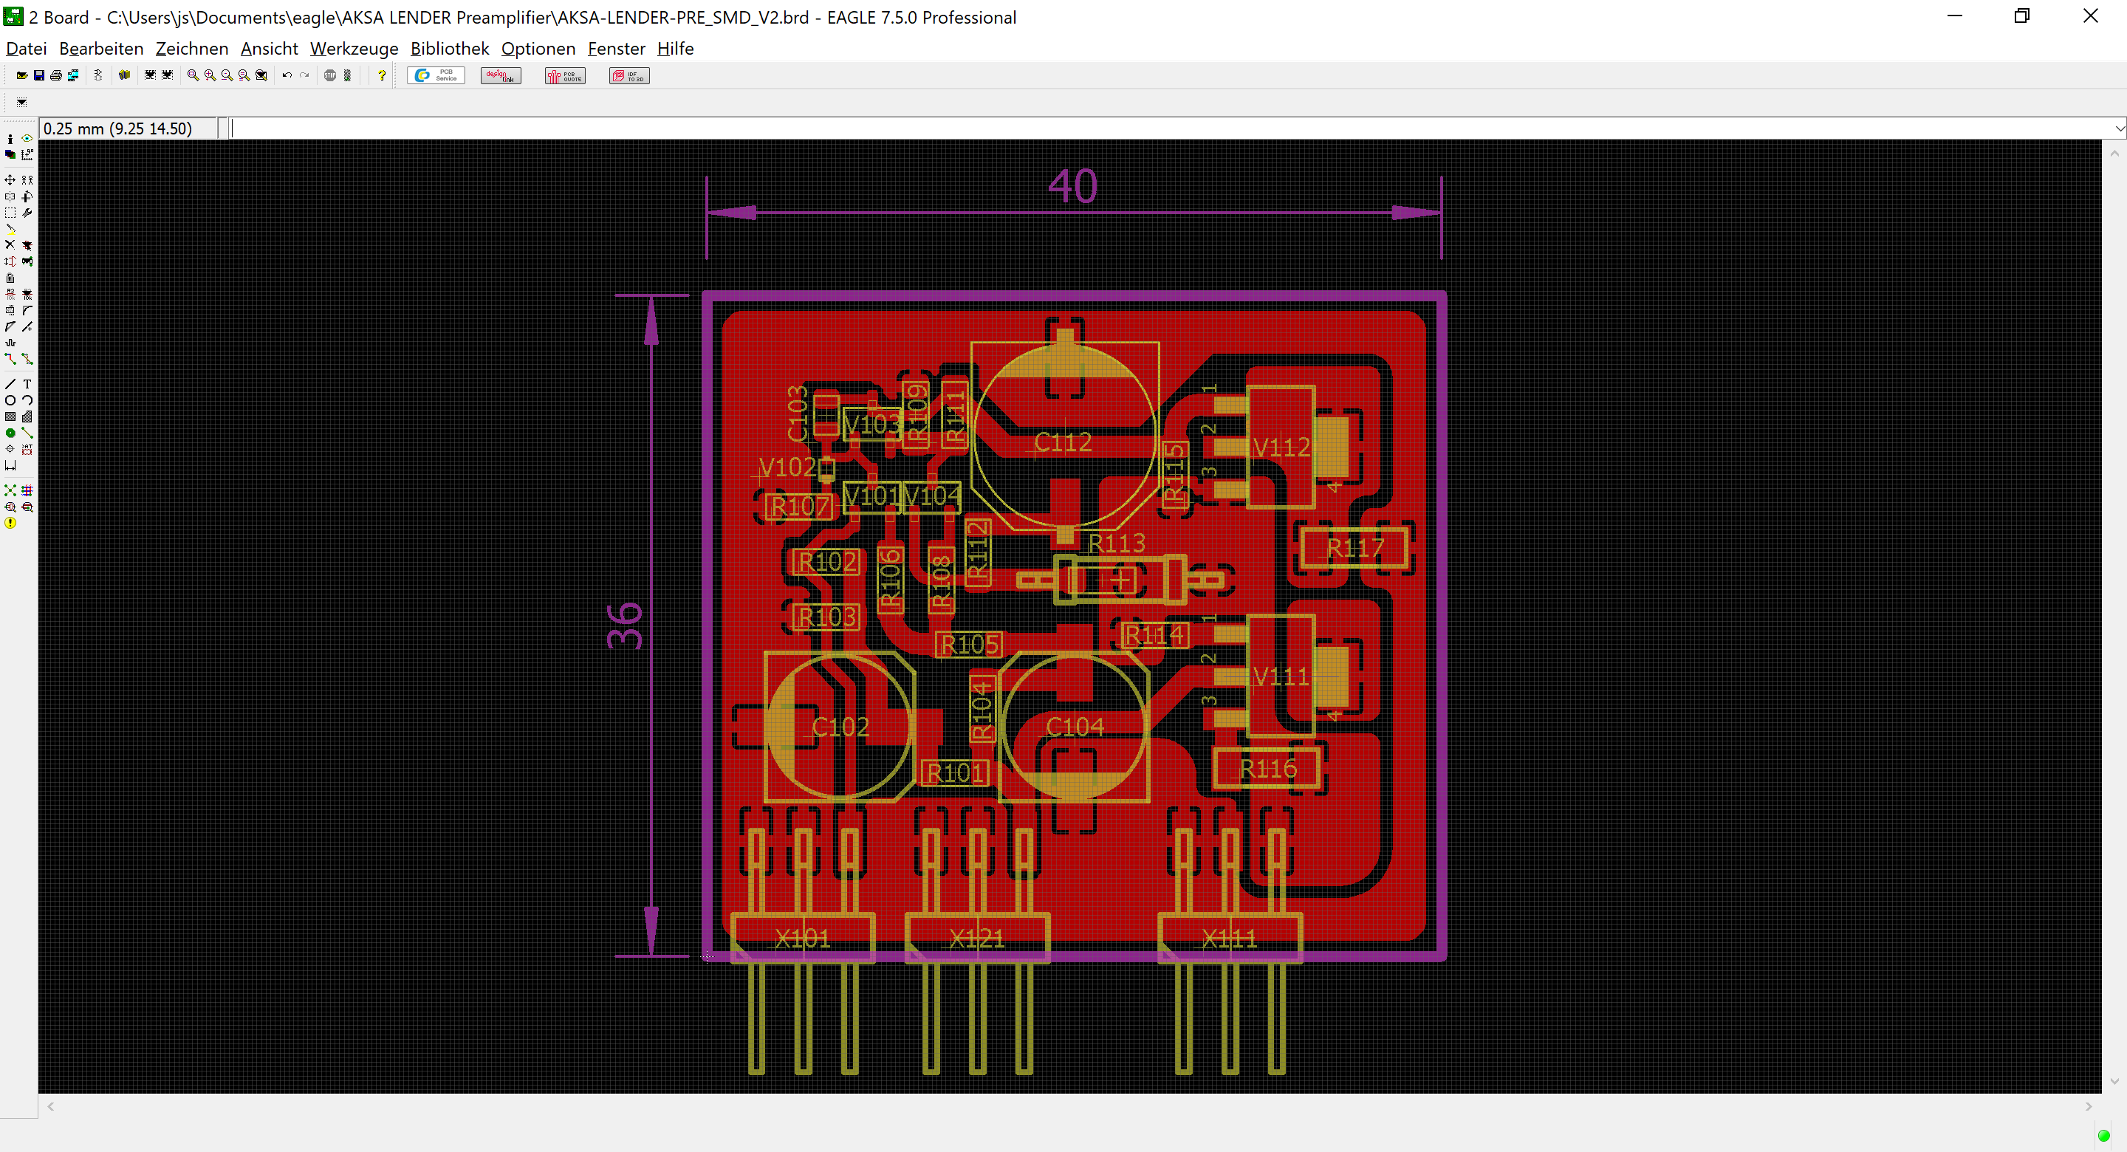Zoom to fit the board
2127x1152 pixels.
[192, 75]
